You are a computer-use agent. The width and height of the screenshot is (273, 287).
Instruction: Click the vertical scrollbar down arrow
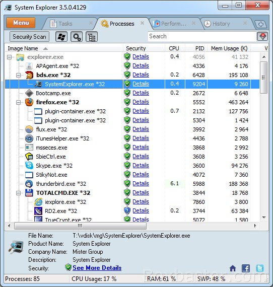pos(264,218)
